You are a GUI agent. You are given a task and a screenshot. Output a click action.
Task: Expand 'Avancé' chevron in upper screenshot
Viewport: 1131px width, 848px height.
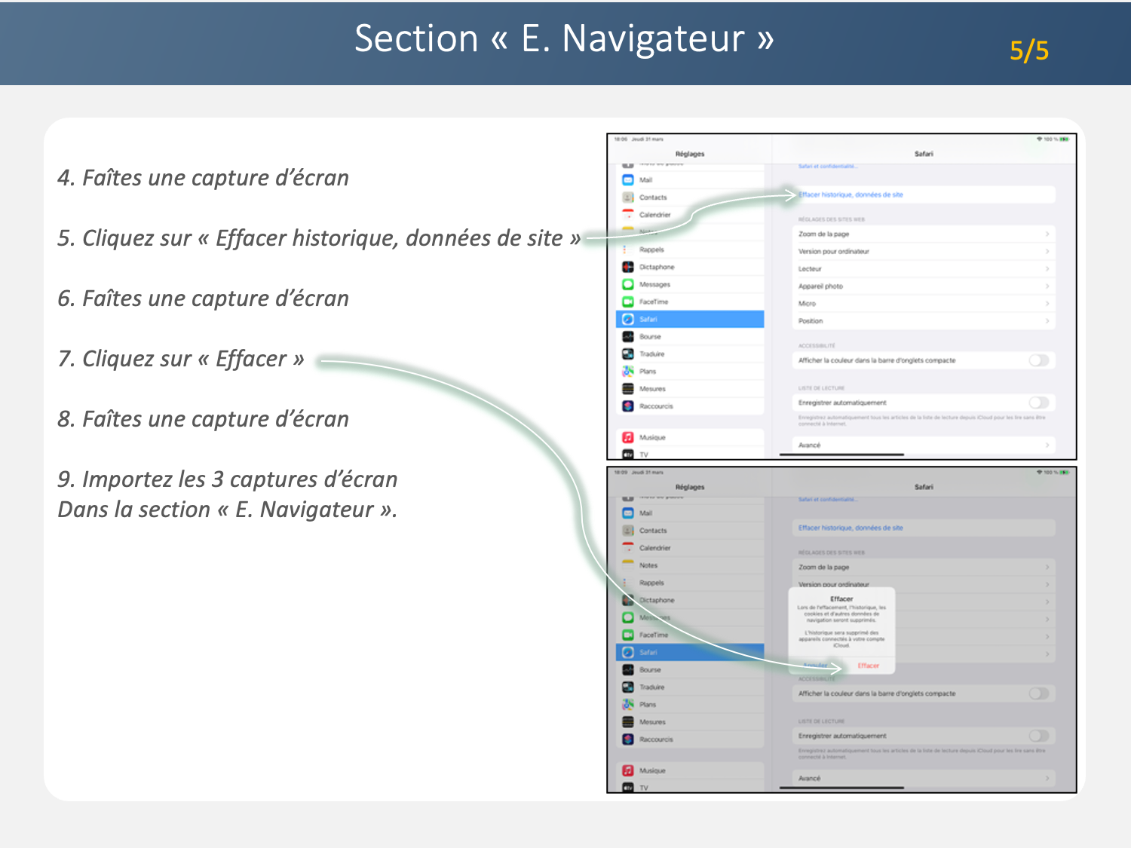(1047, 445)
